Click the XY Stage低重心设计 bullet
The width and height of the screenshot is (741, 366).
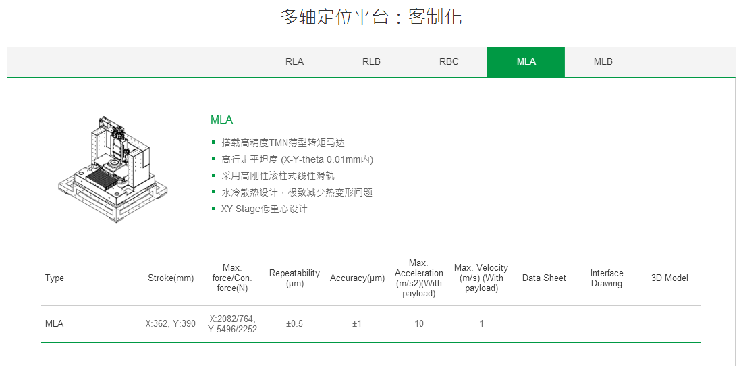tap(264, 209)
